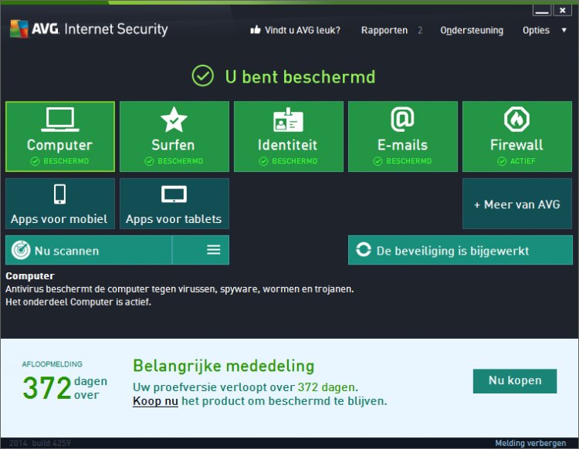Click the tablet icon for apps
579x449 pixels.
174,194
